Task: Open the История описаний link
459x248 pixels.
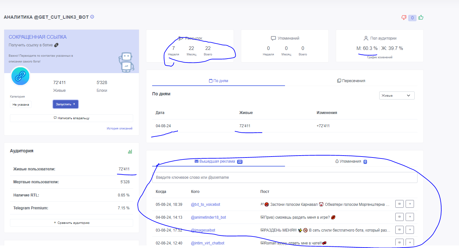Action: (119, 129)
